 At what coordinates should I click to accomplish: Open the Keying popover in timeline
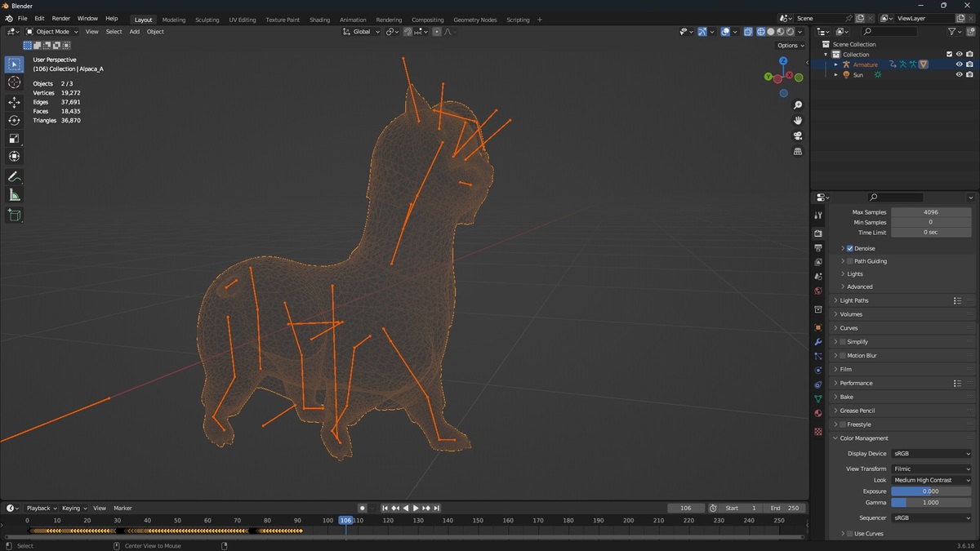click(74, 508)
